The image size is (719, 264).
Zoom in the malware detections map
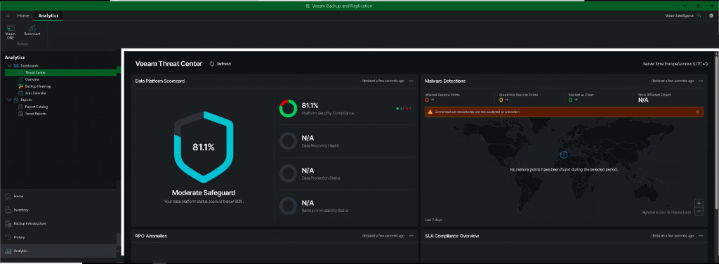[x=699, y=203]
